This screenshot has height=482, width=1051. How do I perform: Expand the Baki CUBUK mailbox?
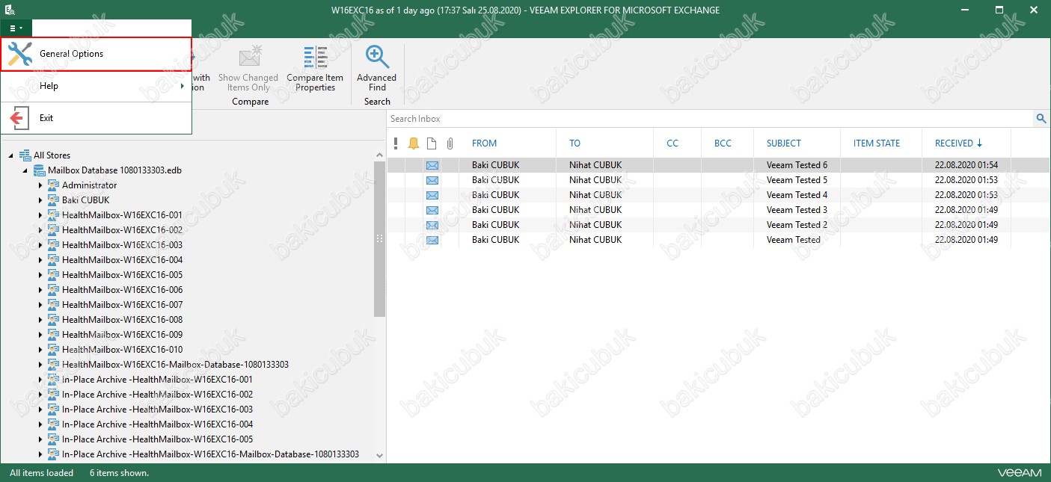[40, 200]
